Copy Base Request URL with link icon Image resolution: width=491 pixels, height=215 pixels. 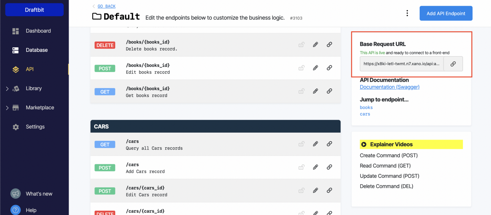pos(453,64)
